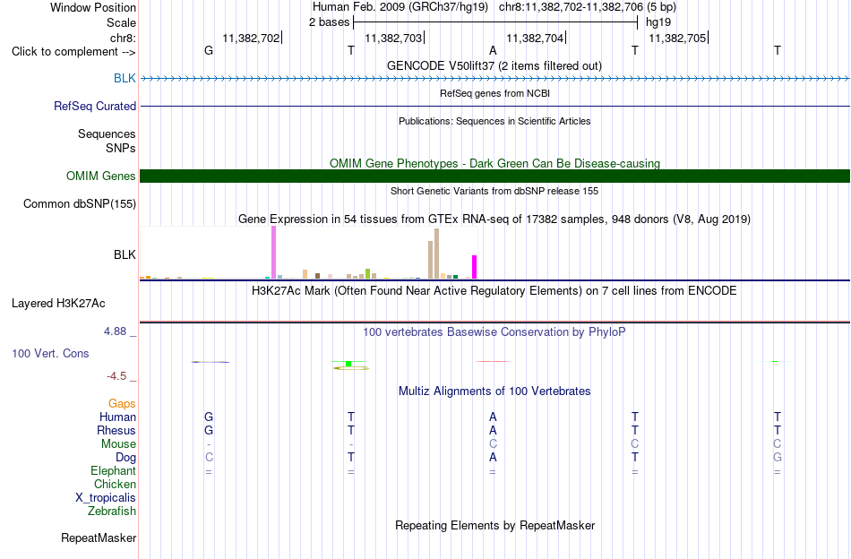Click the Zebrafish species label

112,511
